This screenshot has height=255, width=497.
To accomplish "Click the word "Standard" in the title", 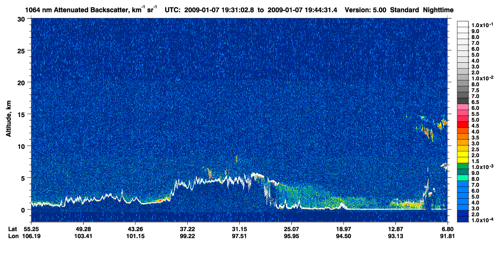I will 405,10.
